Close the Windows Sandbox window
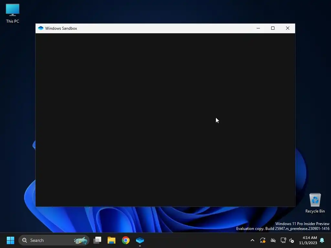This screenshot has height=248, width=331. tap(287, 28)
